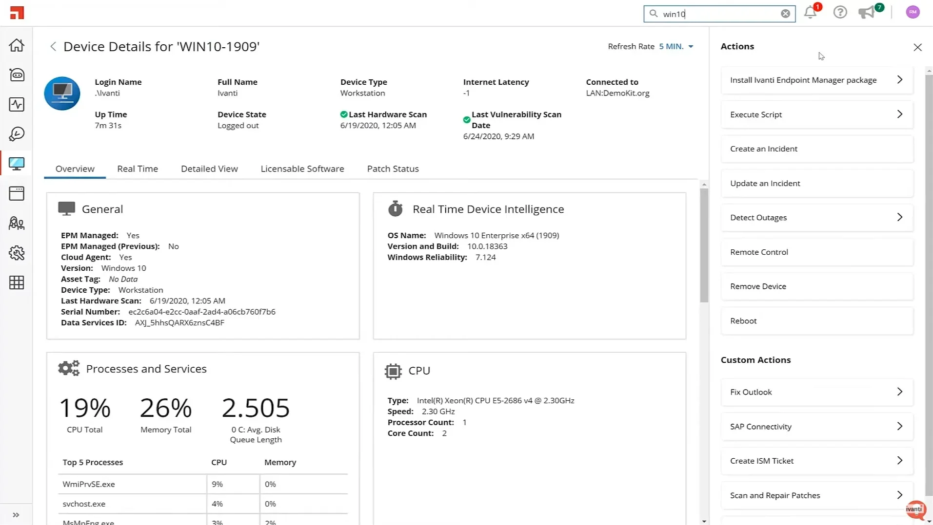Click the notifications bell icon

click(810, 13)
